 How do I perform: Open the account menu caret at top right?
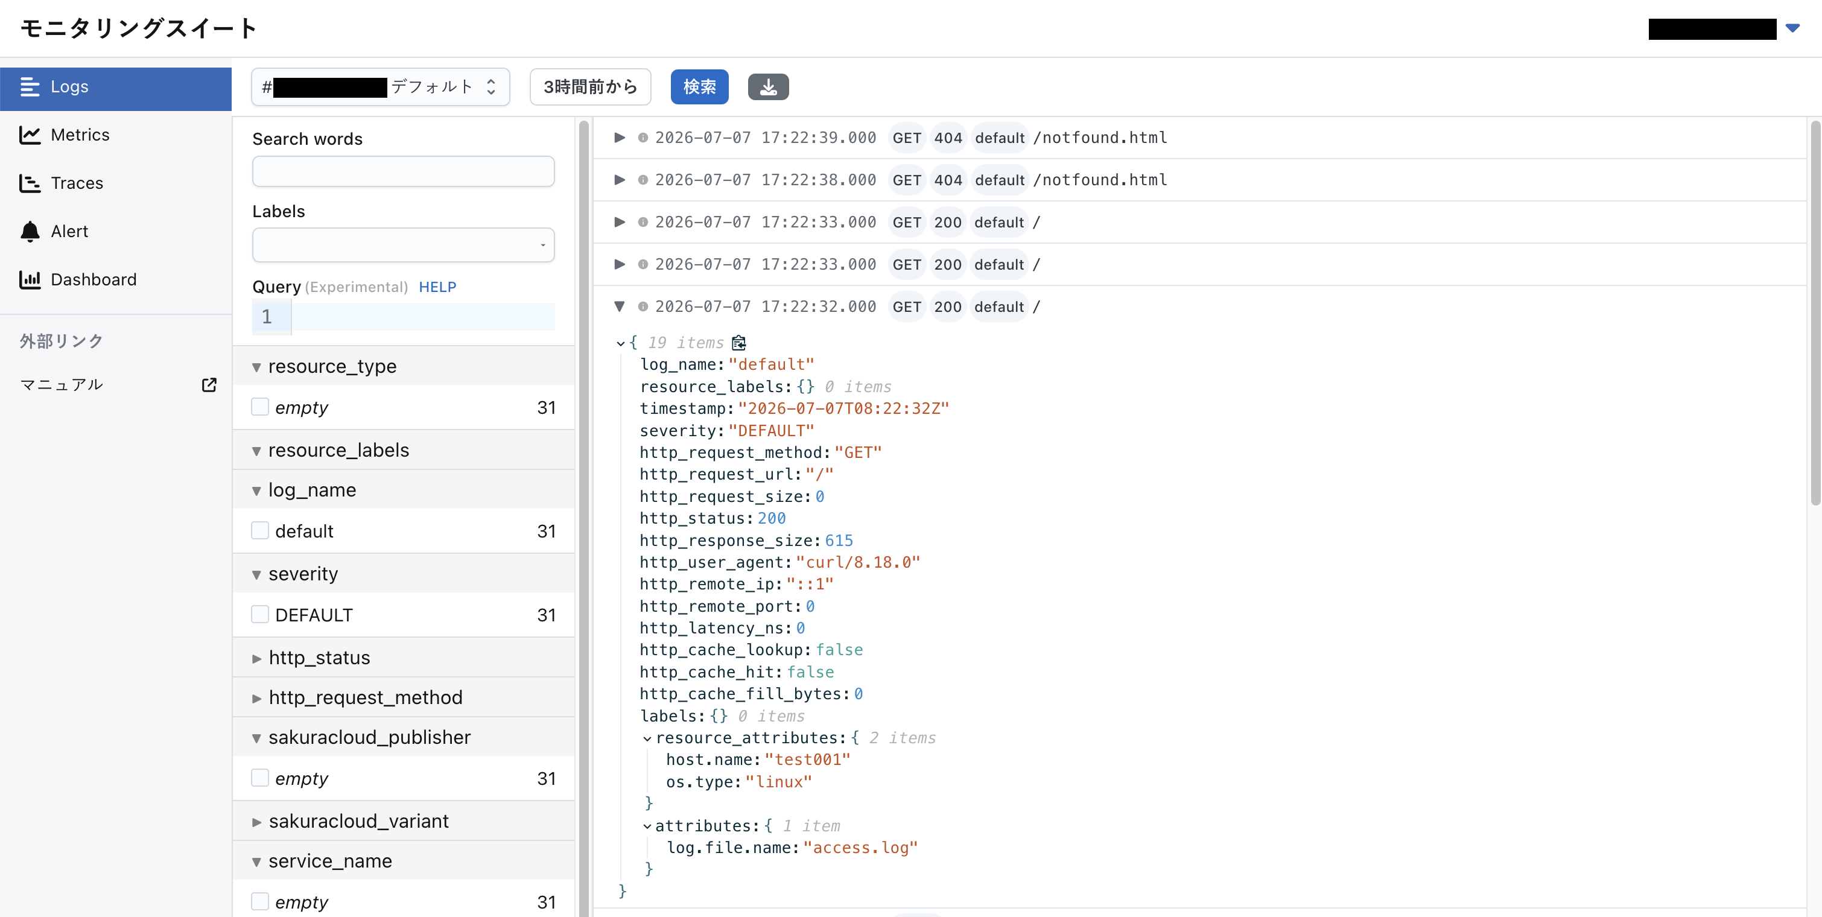(x=1792, y=28)
